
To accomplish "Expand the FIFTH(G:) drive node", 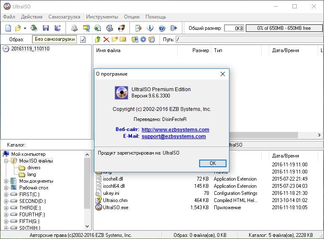I will tap(6, 221).
